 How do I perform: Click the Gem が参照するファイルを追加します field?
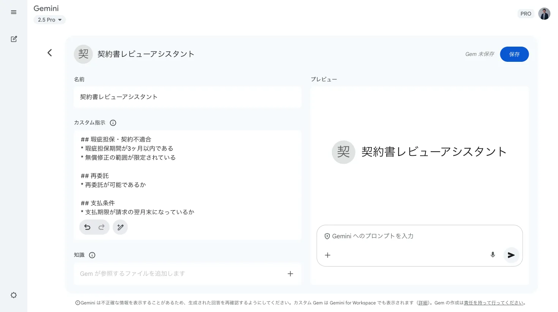point(188,274)
